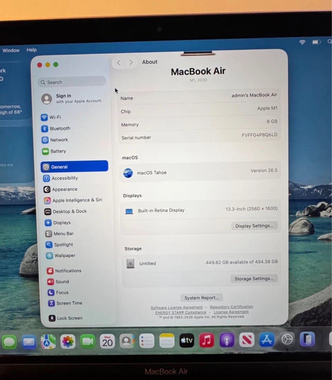
Task: Open Apple TV from the Dock
Action: point(187,340)
